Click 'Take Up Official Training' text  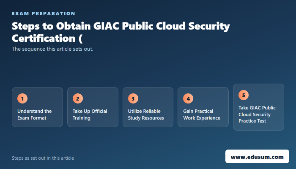coord(90,114)
